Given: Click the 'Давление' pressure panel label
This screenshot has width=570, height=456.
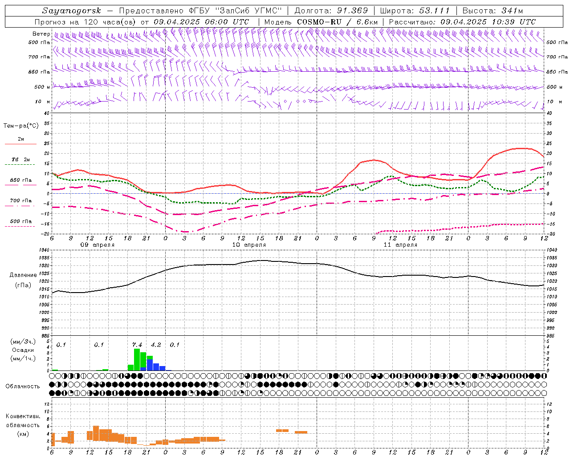Looking at the screenshot, I should tap(22, 275).
